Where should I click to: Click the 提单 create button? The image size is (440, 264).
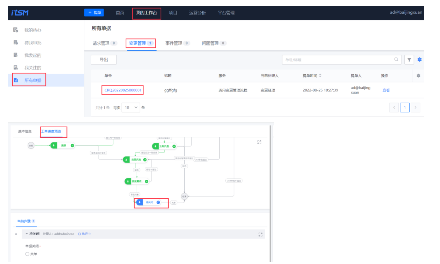pyautogui.click(x=94, y=13)
